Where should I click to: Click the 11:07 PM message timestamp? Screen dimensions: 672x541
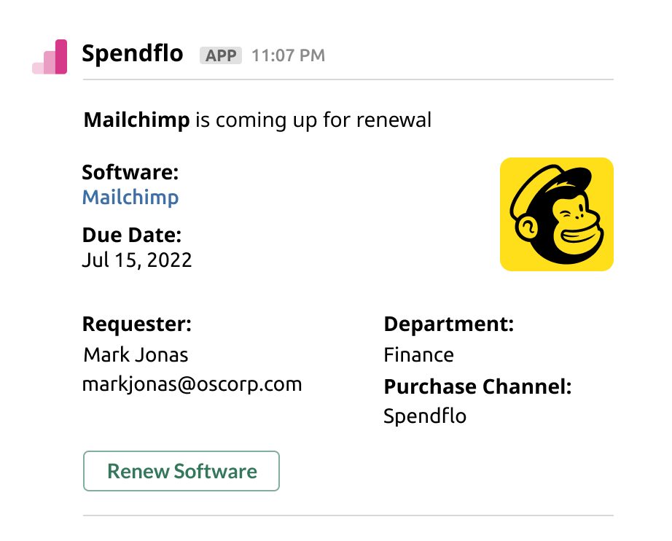pos(288,56)
